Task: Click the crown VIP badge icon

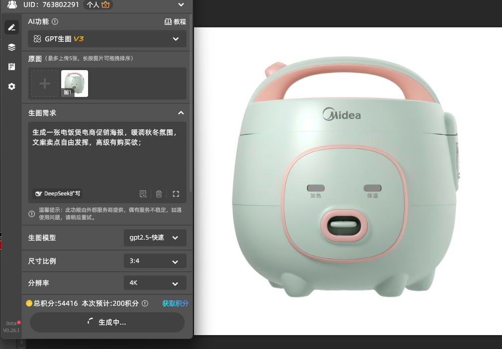Action: tap(105, 5)
